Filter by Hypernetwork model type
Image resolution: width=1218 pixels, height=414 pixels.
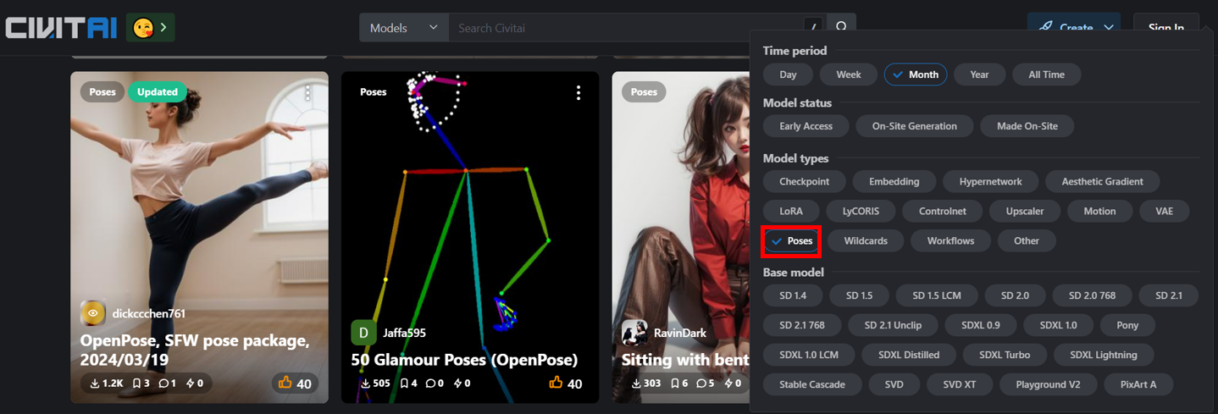point(990,181)
